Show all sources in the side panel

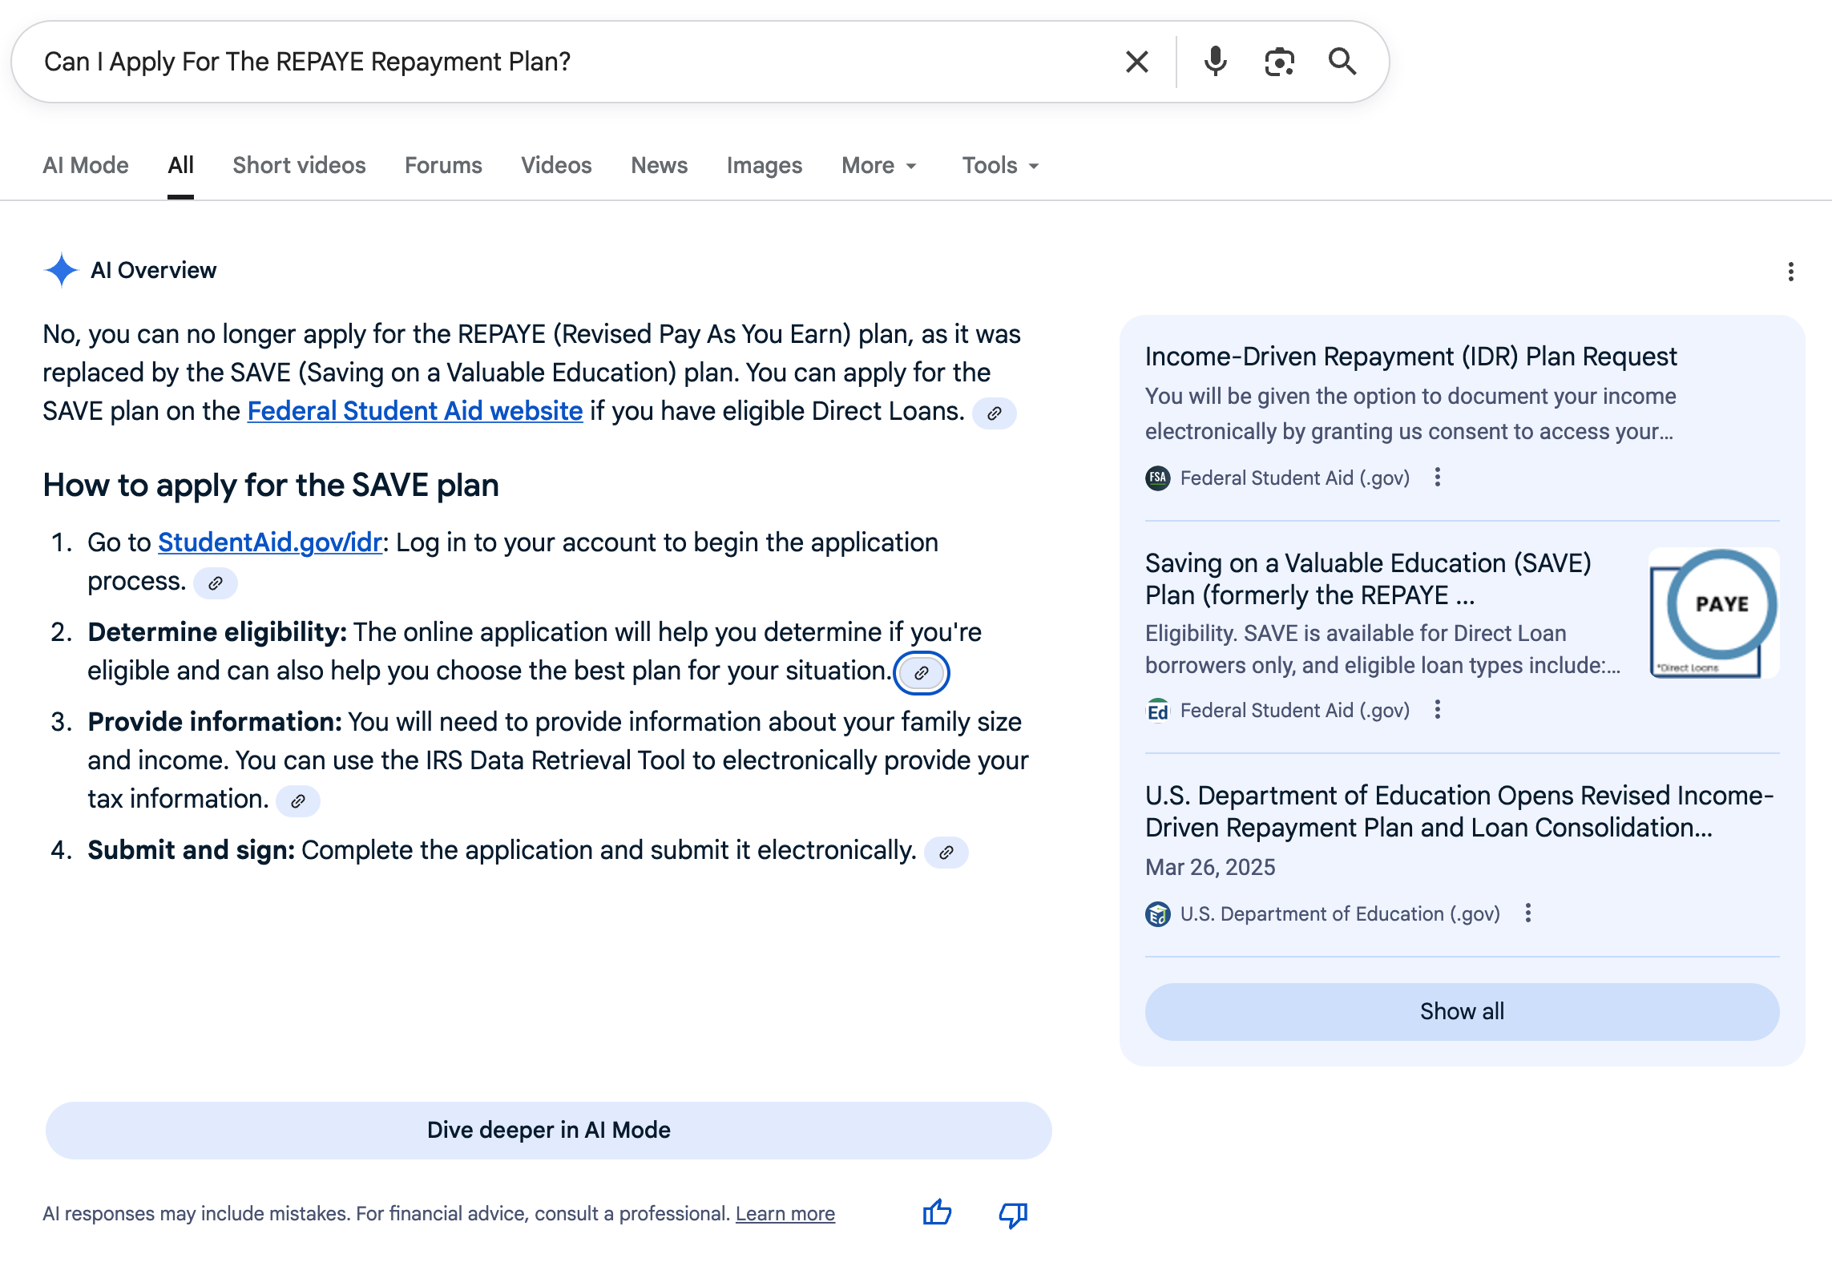(x=1462, y=1011)
